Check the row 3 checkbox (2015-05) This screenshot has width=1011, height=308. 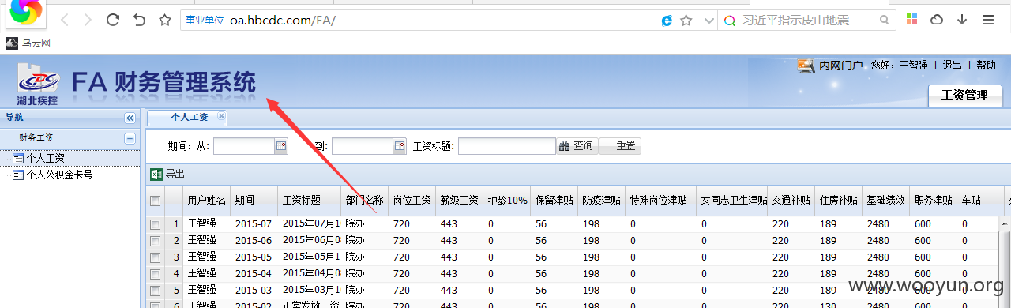click(156, 257)
